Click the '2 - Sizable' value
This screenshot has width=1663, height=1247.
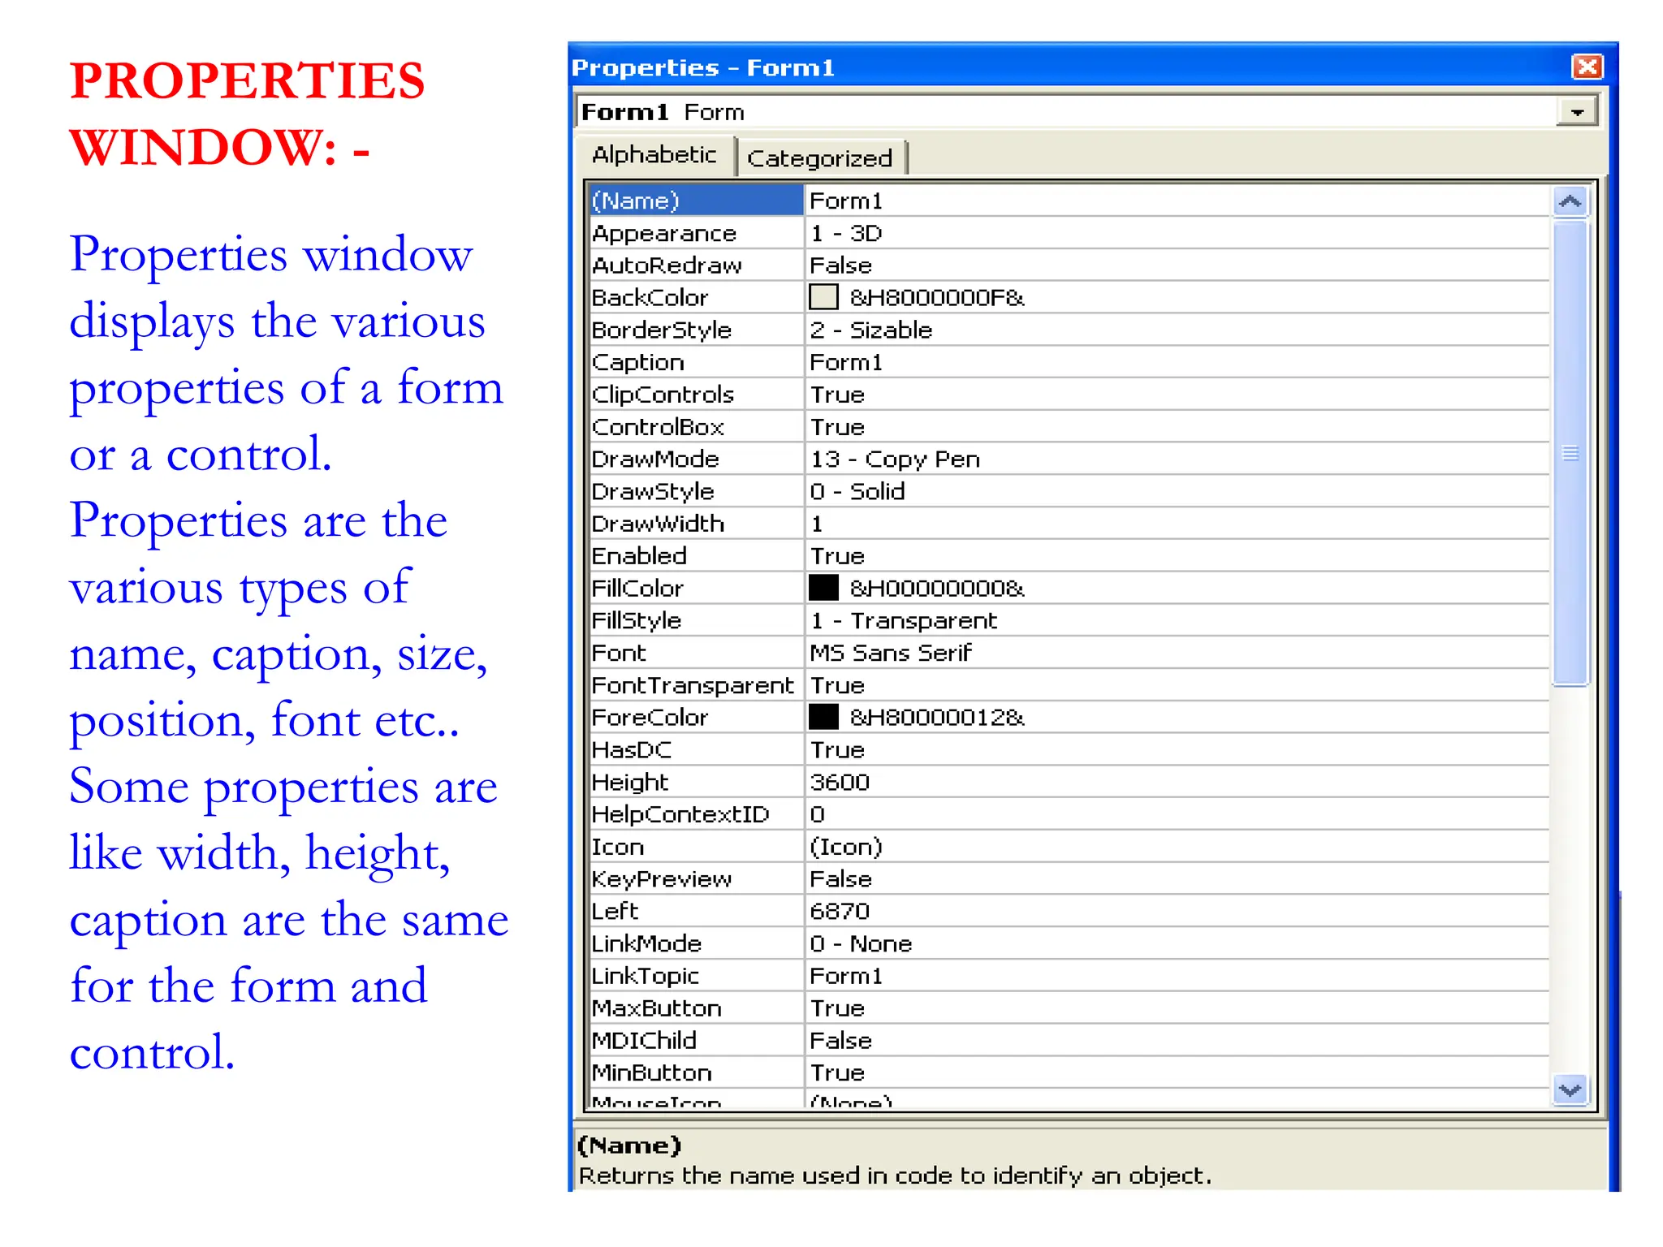(1177, 330)
